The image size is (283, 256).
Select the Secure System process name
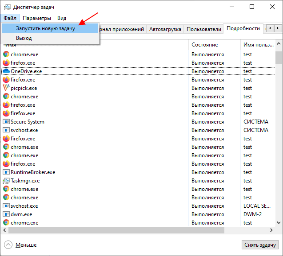(x=28, y=122)
